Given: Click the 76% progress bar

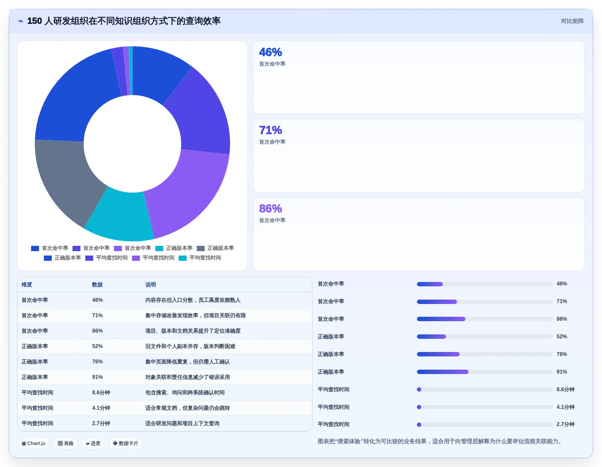Looking at the screenshot, I should 485,354.
